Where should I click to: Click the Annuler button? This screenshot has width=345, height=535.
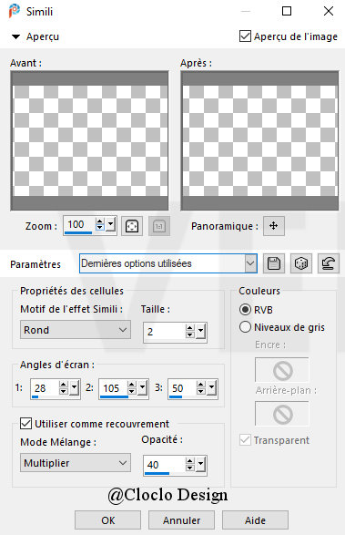tap(181, 520)
